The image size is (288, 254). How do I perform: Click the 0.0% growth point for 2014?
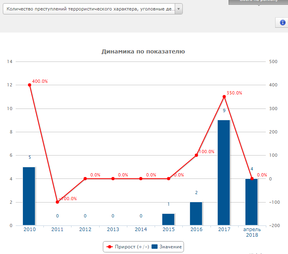tap(141, 178)
